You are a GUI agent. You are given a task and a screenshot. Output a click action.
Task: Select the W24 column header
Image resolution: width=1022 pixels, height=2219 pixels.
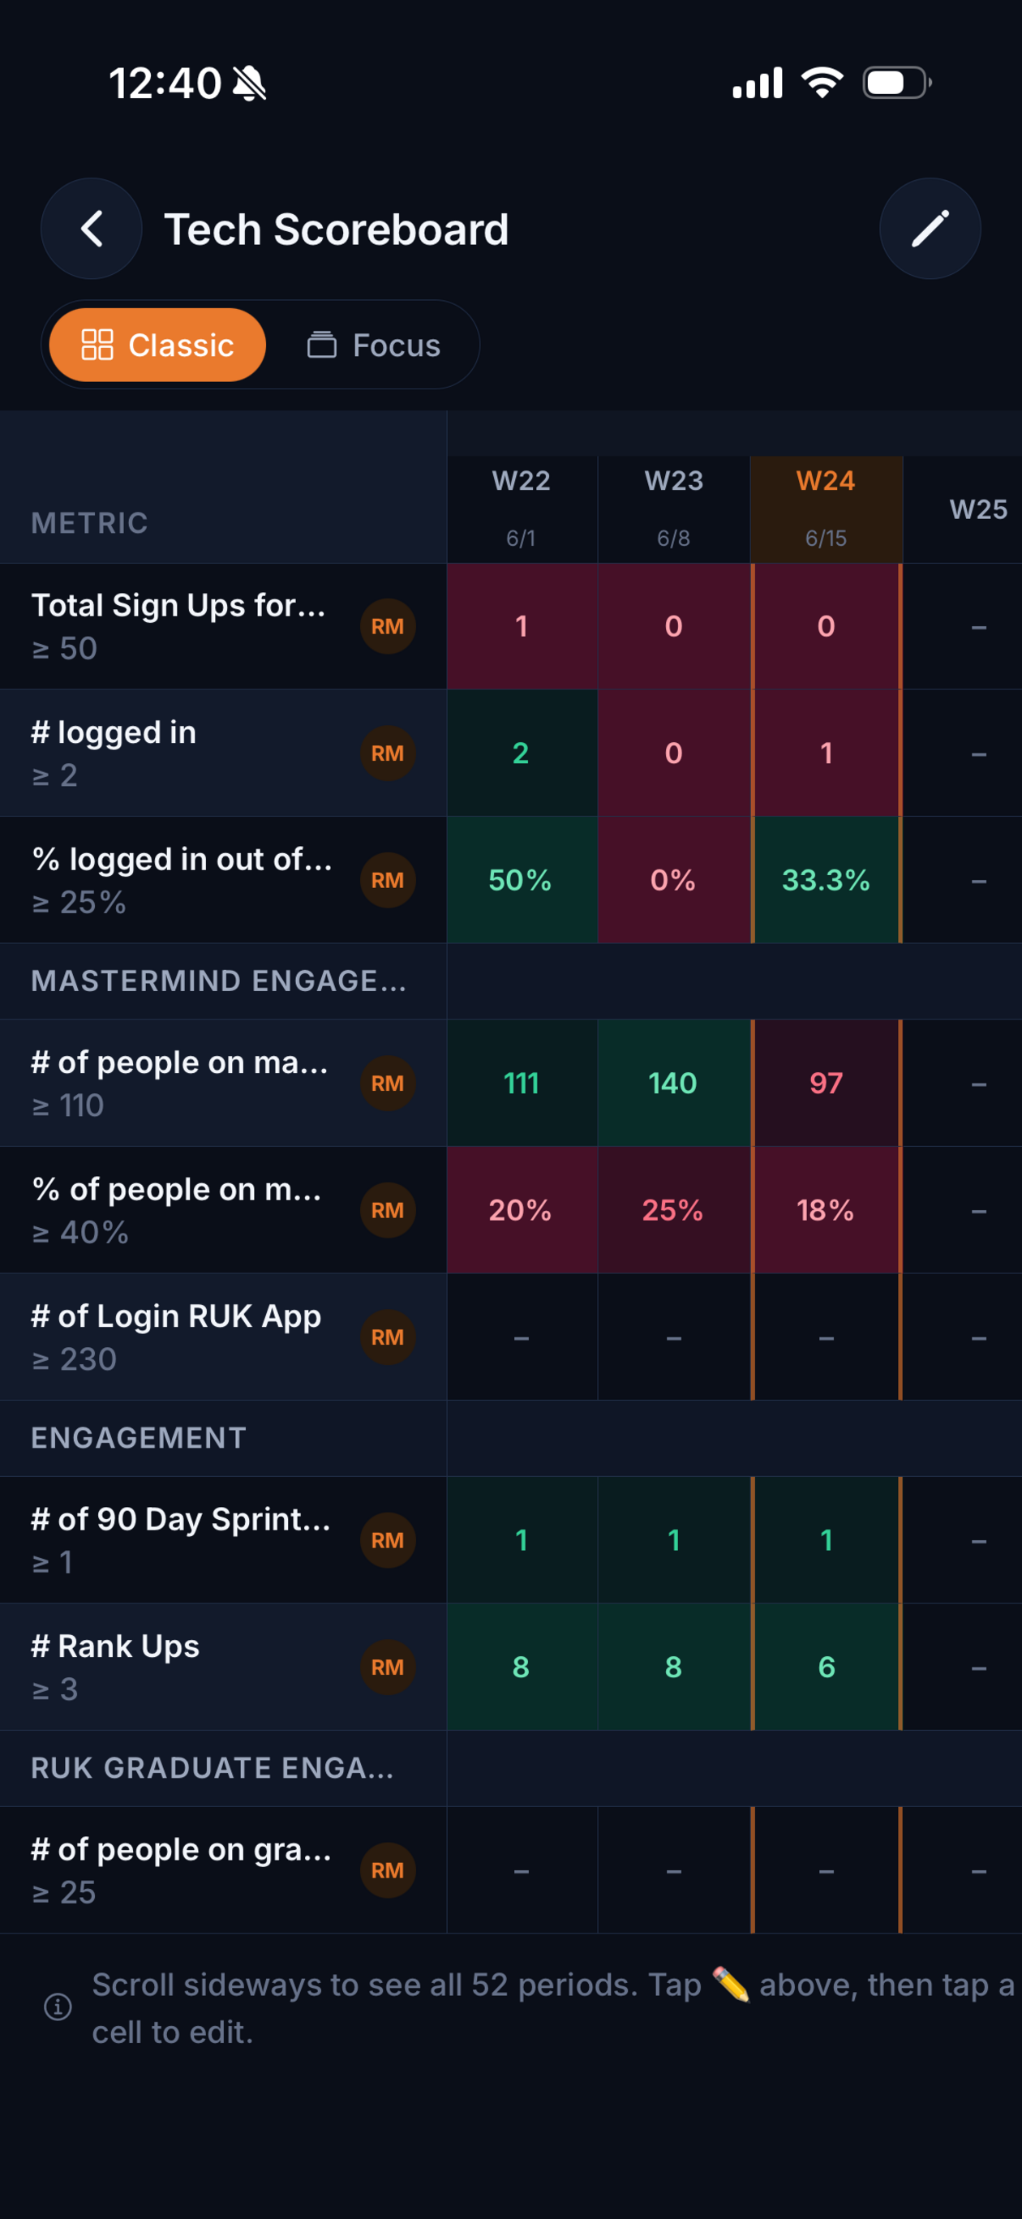[x=826, y=509]
